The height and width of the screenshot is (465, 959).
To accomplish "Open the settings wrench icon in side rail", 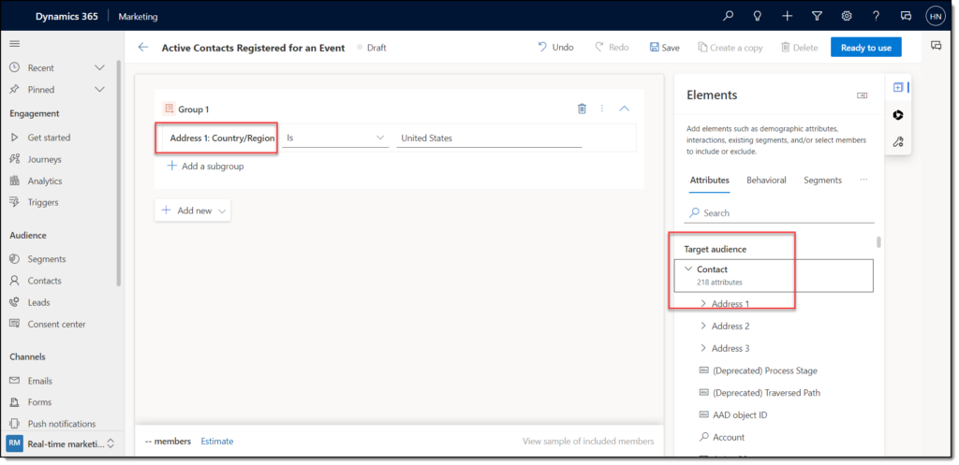I will pyautogui.click(x=898, y=142).
